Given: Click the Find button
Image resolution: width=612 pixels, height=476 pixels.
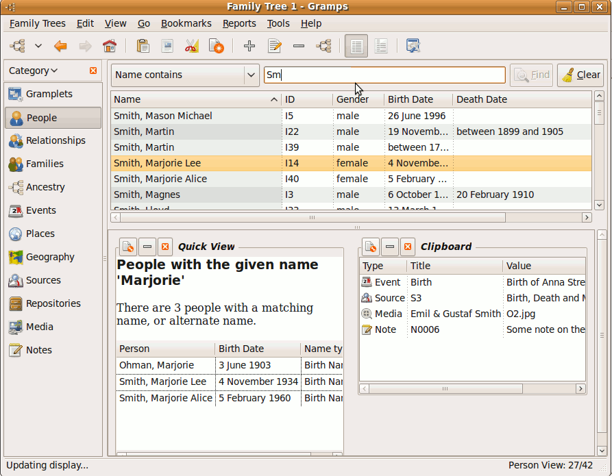Looking at the screenshot, I should coord(531,75).
